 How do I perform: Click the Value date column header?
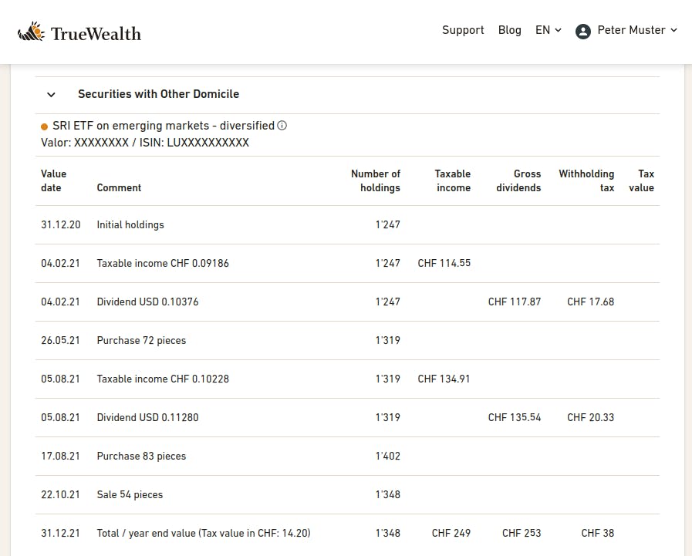(x=54, y=180)
